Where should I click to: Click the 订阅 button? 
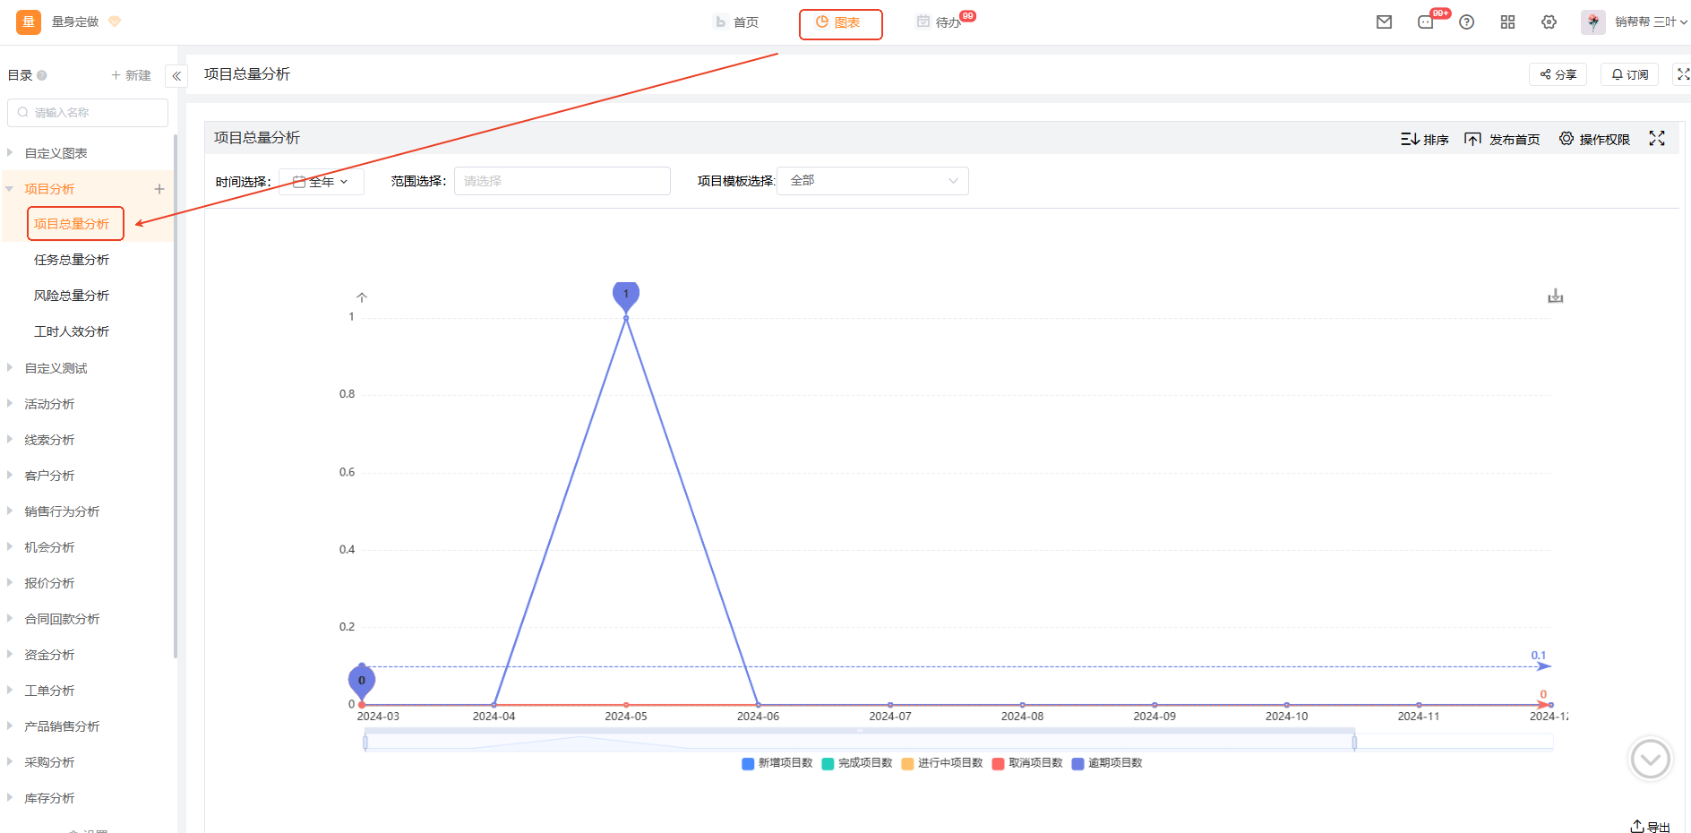click(1629, 74)
